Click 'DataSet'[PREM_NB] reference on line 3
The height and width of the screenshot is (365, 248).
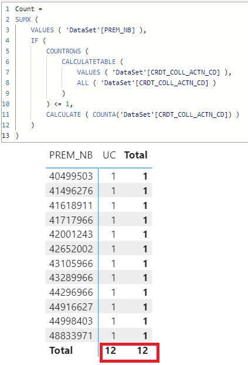click(100, 30)
